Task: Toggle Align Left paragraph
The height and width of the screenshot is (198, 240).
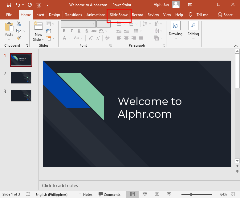Action: (119, 38)
